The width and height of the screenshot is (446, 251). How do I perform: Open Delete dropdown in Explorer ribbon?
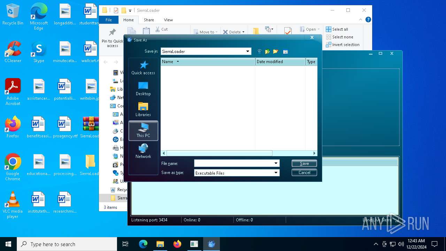click(234, 32)
